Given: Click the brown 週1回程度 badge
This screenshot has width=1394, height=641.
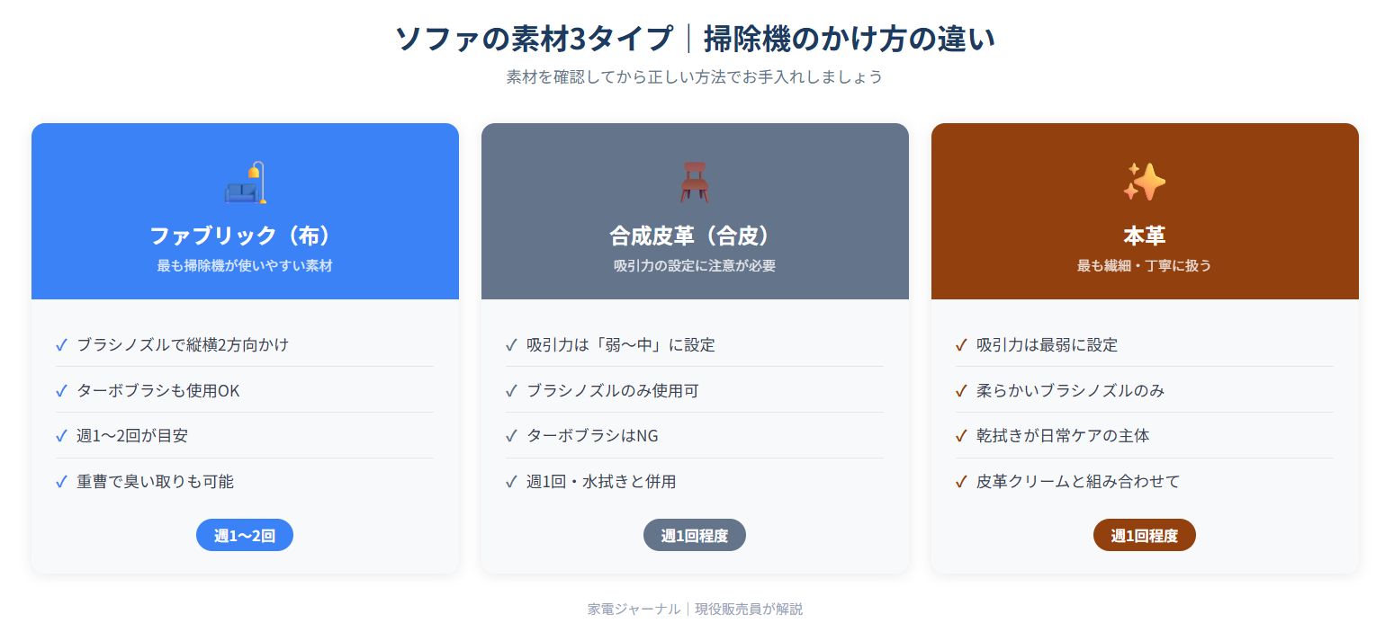Looking at the screenshot, I should (1144, 535).
